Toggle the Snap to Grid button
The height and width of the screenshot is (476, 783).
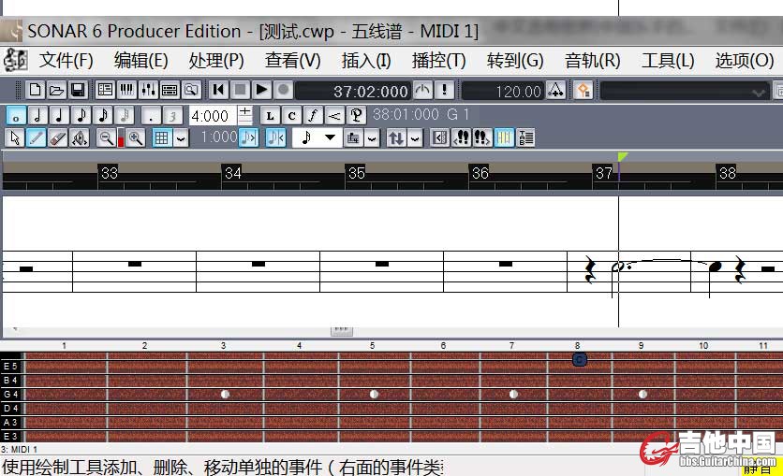point(162,138)
